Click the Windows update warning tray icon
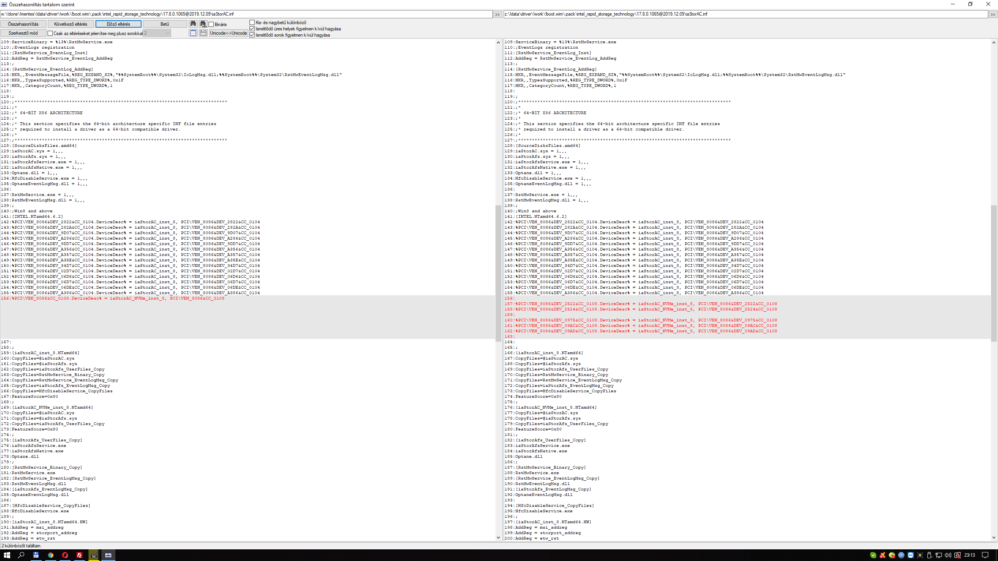 click(x=957, y=555)
